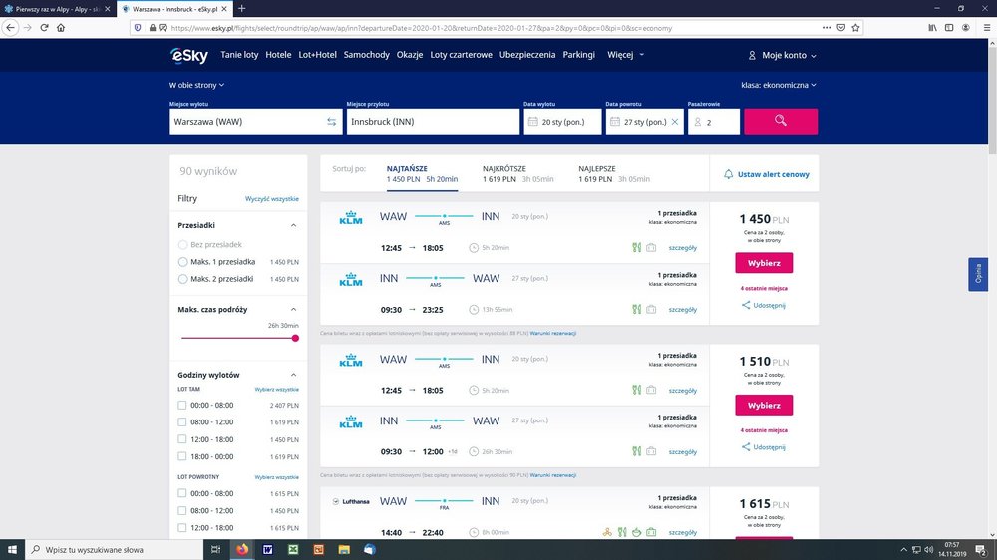This screenshot has height=560, width=997.
Task: Check outbound 00:00 - 08:00 at 2 407 PLN
Action: [182, 405]
